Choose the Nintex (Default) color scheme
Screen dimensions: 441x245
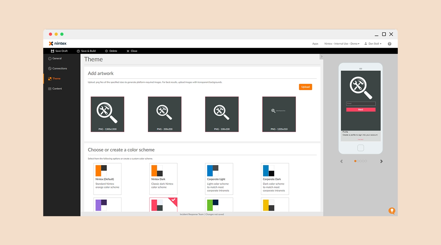pos(107,179)
